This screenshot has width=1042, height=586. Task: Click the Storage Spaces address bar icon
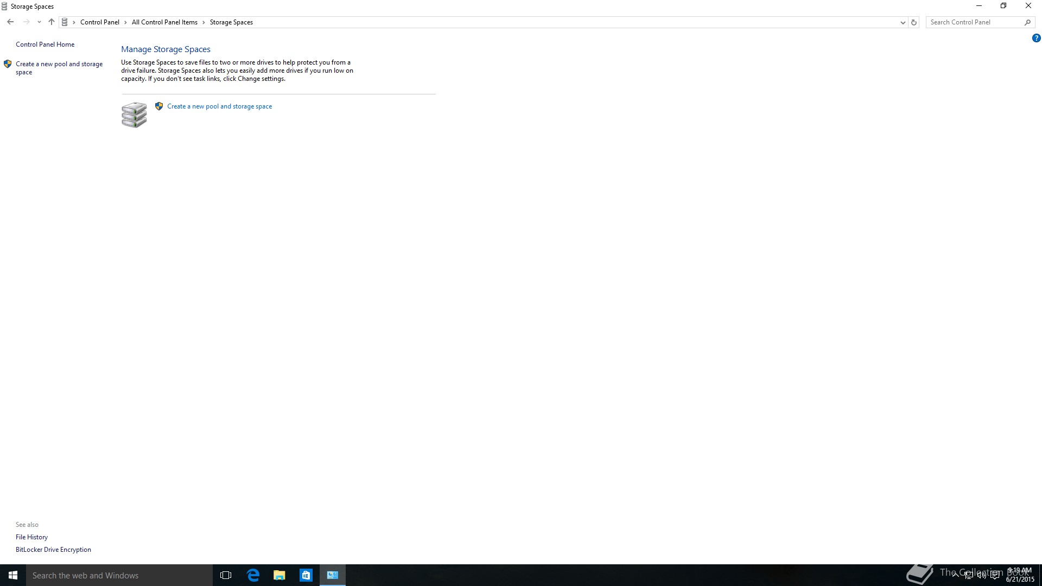[65, 22]
